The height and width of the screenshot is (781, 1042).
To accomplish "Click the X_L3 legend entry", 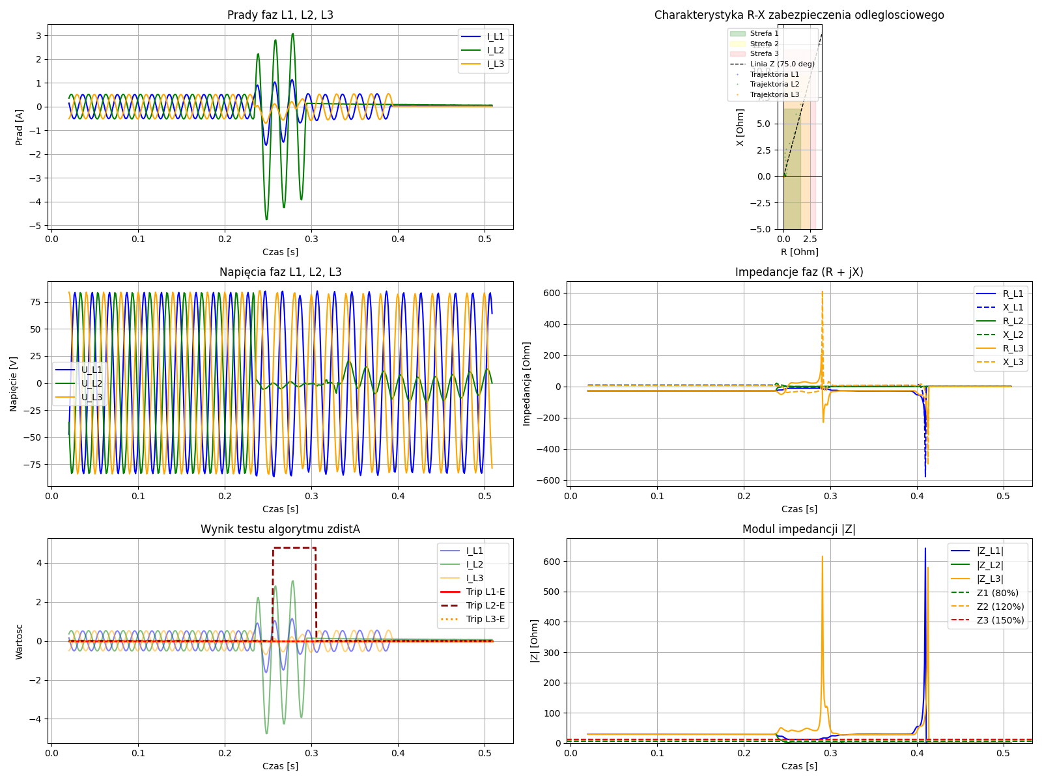I will (1013, 362).
